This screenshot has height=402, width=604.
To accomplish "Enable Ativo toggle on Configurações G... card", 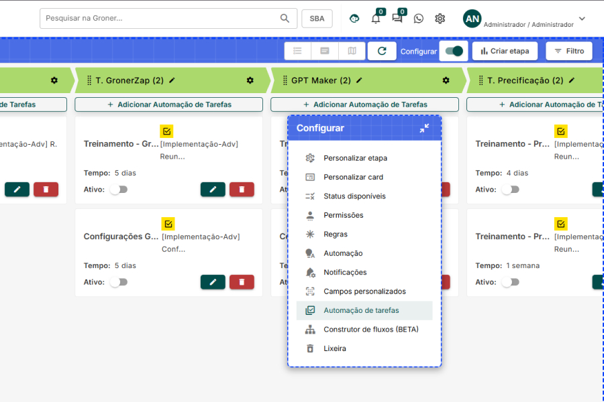I will 118,282.
